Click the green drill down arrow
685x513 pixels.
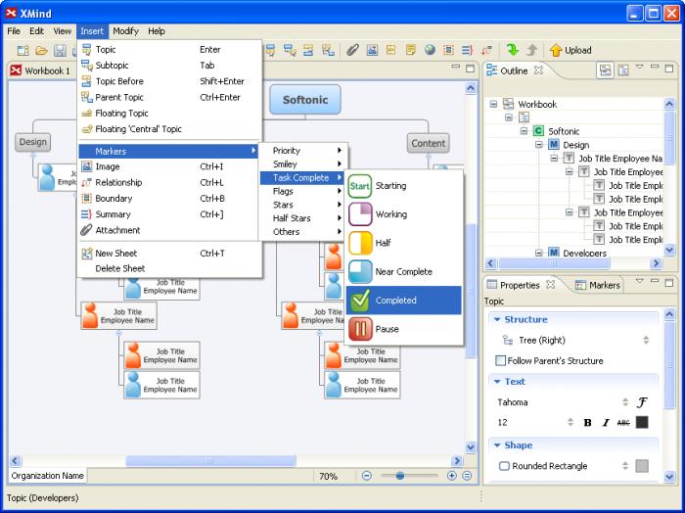coord(513,50)
